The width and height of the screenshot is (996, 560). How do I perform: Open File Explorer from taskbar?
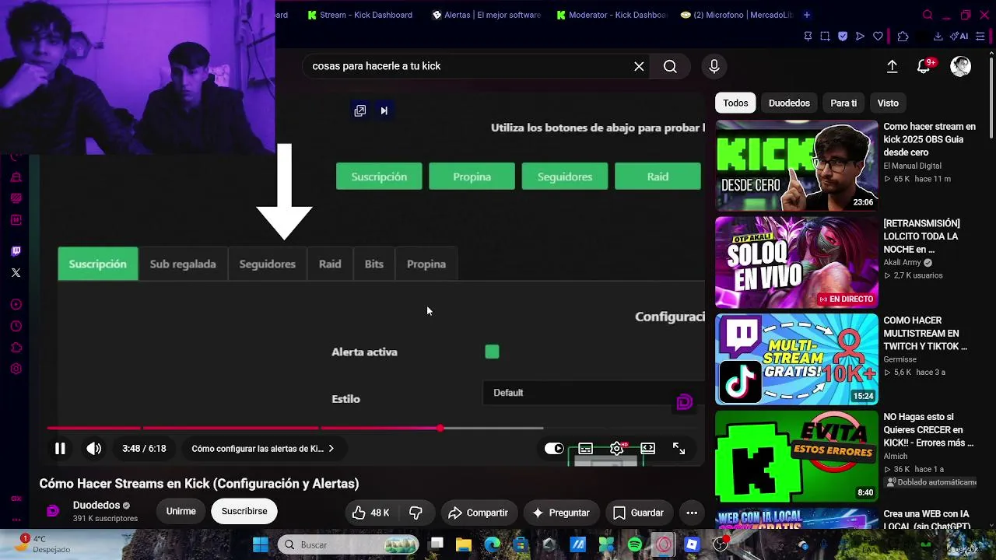(464, 544)
